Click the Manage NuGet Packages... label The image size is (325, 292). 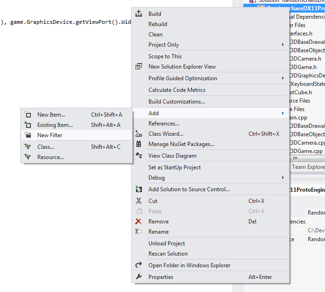(x=181, y=144)
